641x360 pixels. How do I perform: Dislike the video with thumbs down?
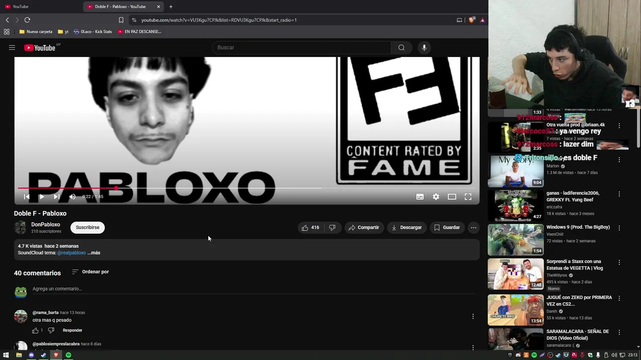(332, 227)
